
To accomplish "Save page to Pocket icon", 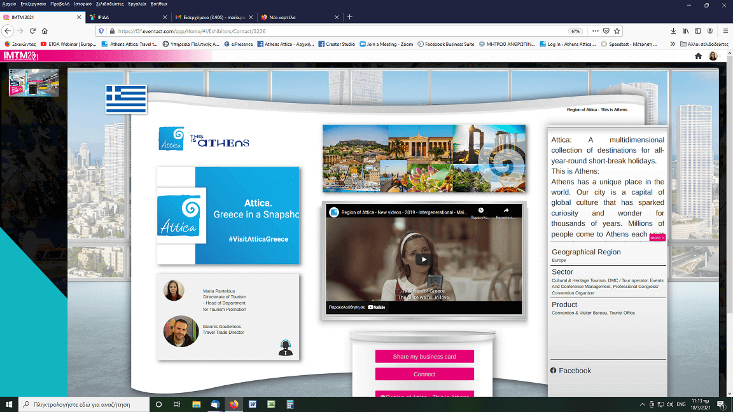I will [x=606, y=31].
